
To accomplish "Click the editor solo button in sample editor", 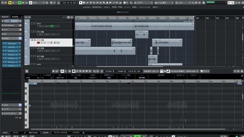I will click(27, 71).
